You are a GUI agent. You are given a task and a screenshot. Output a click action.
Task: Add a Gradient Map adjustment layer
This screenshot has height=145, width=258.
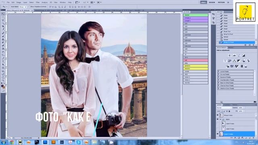click(x=241, y=66)
